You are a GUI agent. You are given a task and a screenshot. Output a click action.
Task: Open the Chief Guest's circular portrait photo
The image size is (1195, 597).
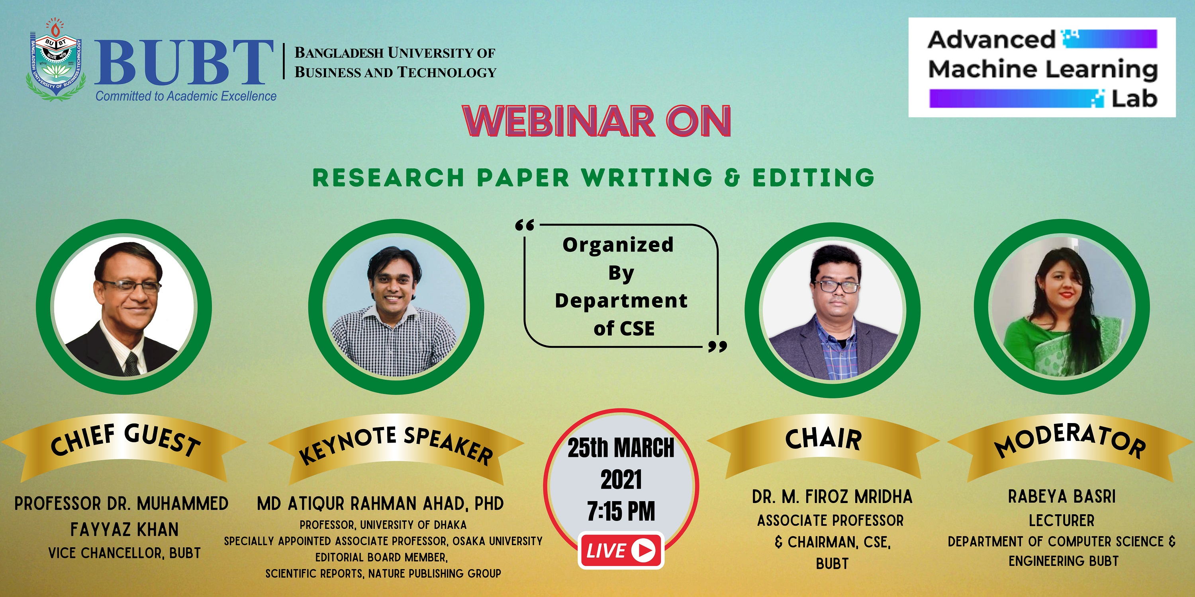[124, 307]
